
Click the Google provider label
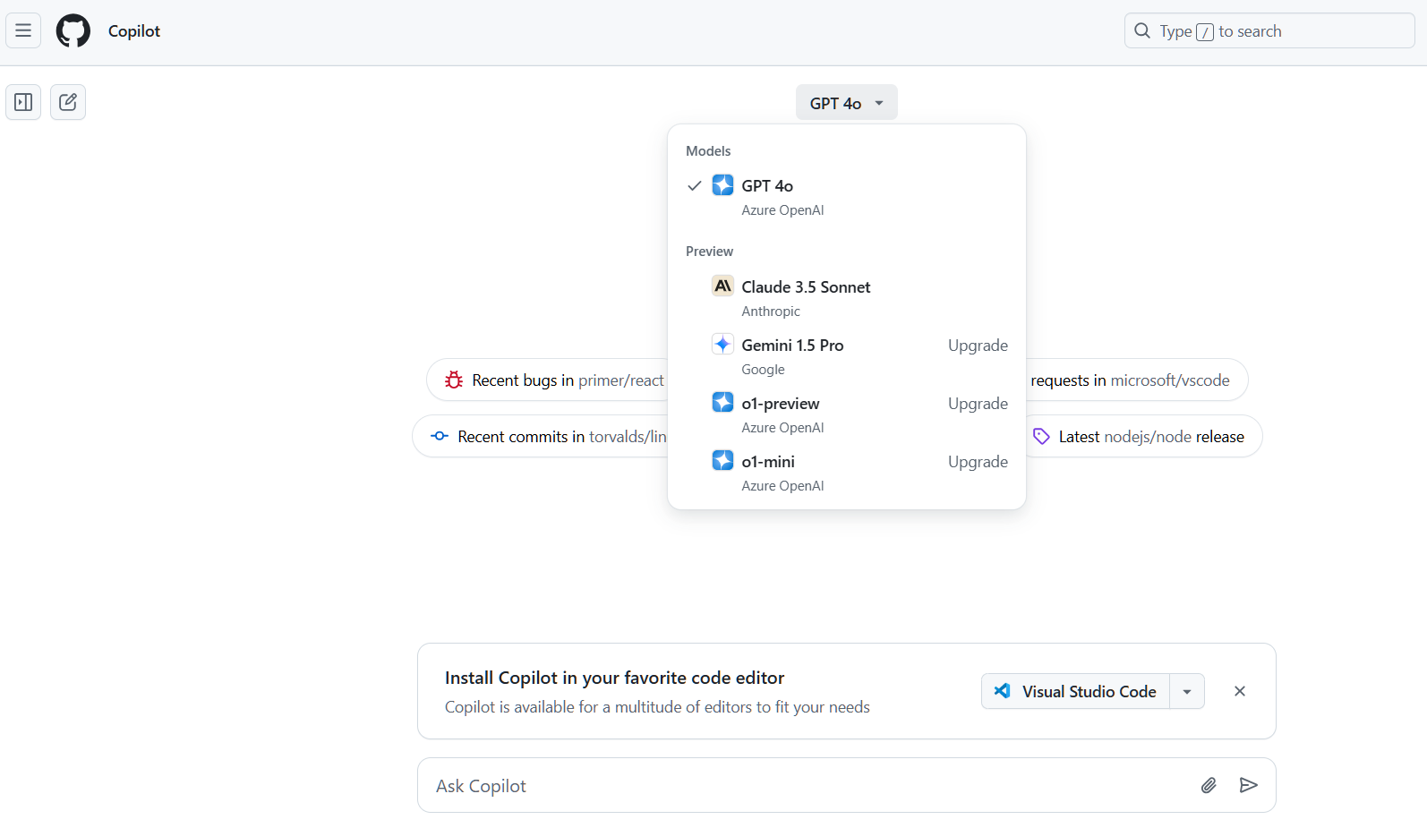tap(763, 370)
